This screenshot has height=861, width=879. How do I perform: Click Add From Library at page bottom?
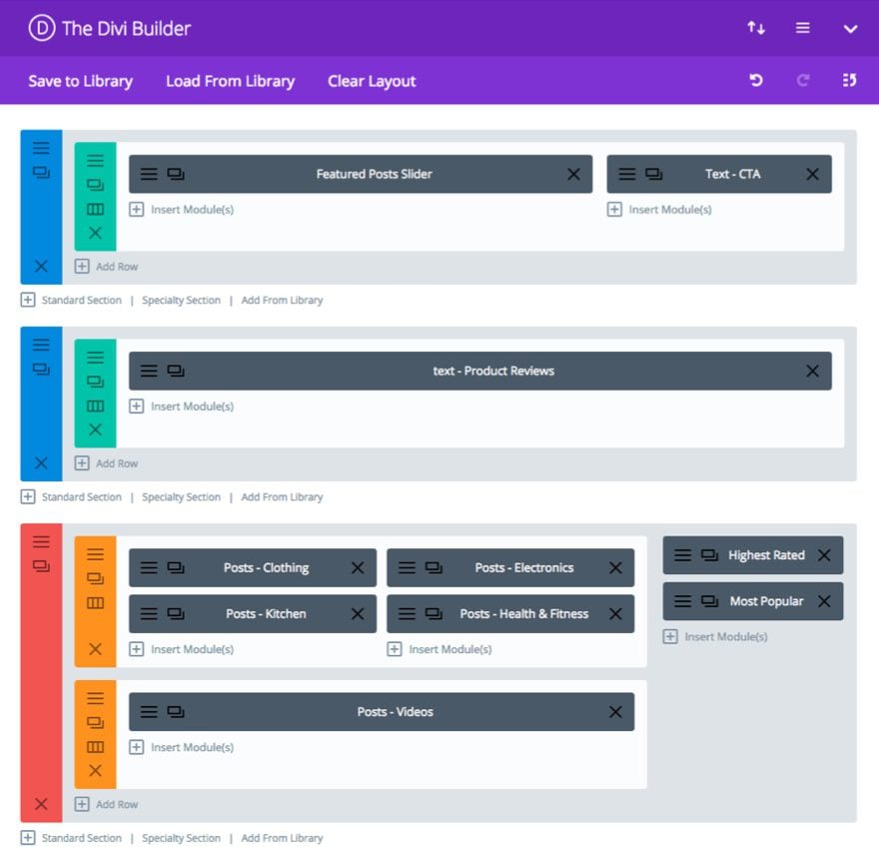tap(282, 838)
